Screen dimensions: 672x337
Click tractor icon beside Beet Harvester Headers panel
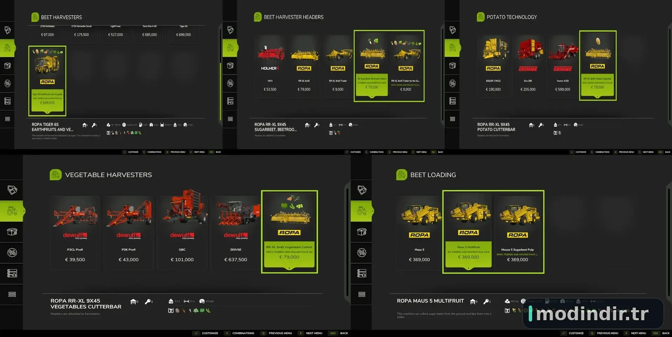click(230, 48)
